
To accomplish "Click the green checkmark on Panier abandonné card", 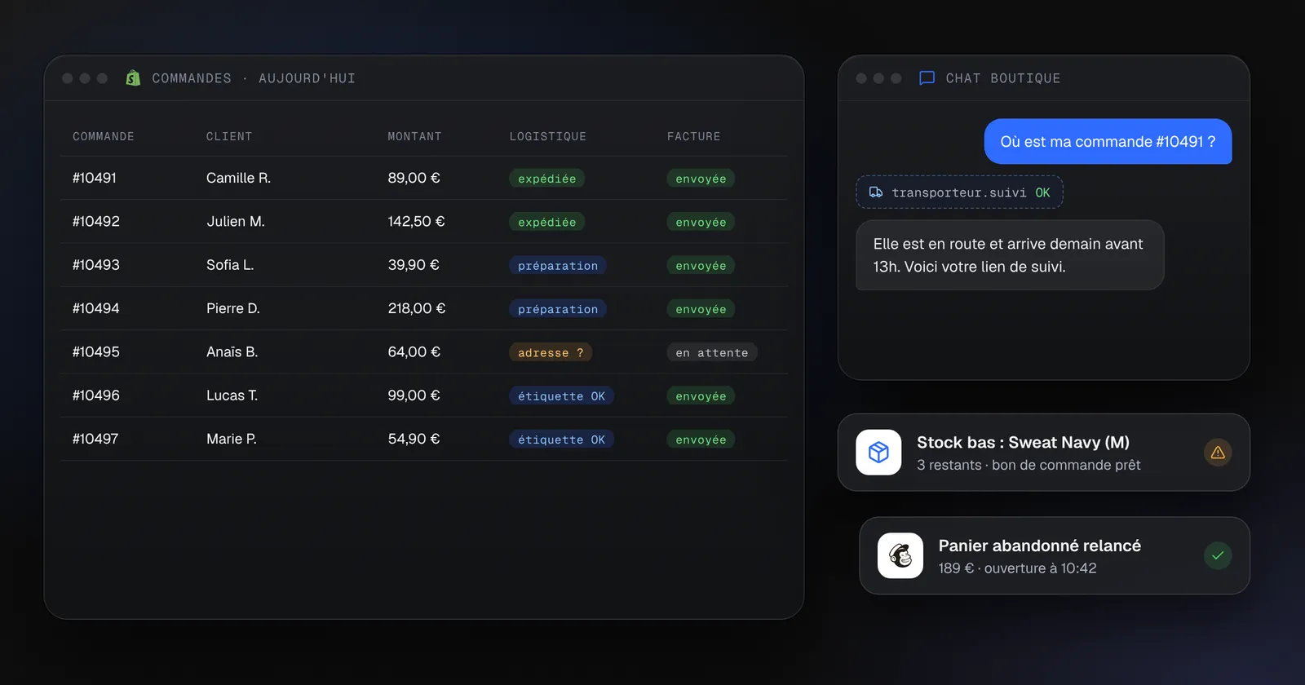I will pyautogui.click(x=1218, y=555).
